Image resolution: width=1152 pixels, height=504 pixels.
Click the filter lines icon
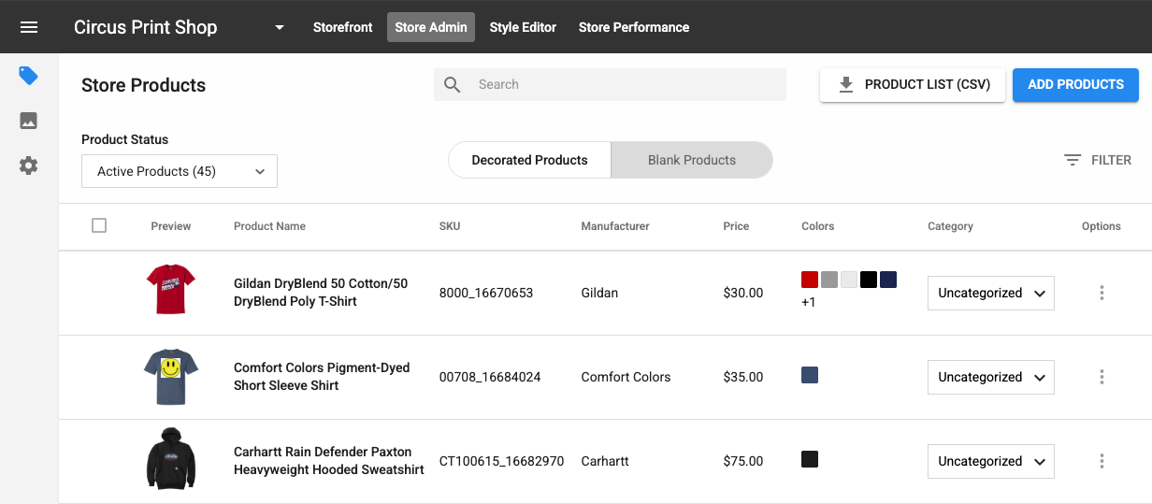(1073, 160)
